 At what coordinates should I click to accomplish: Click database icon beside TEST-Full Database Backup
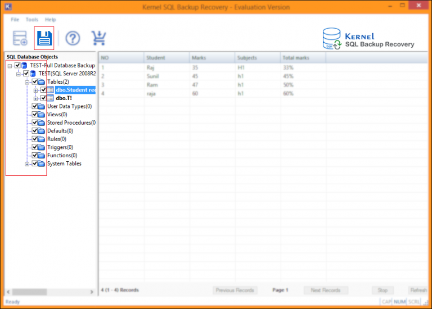point(24,66)
